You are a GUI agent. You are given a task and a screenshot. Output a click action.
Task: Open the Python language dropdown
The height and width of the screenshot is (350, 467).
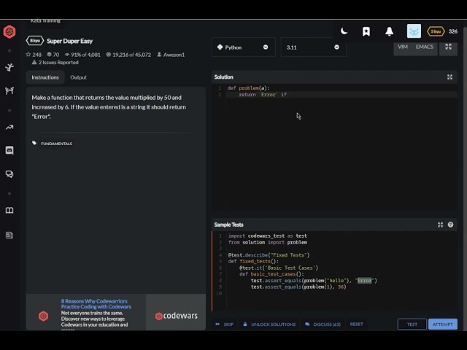tap(243, 47)
